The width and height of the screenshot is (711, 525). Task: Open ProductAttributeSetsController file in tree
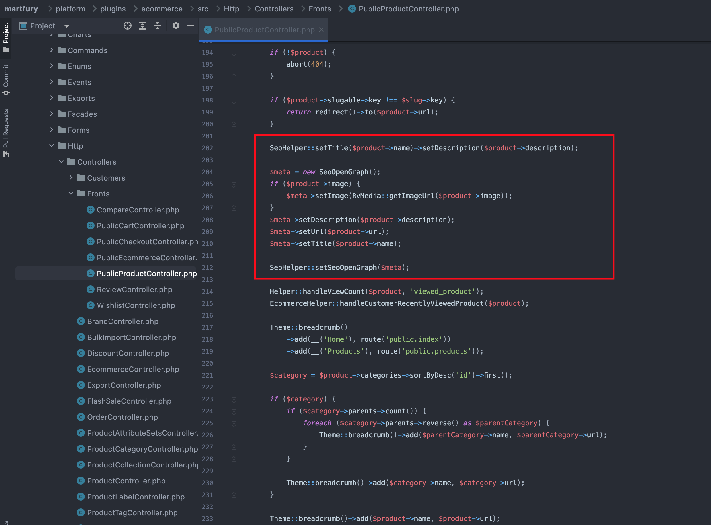[x=138, y=433]
